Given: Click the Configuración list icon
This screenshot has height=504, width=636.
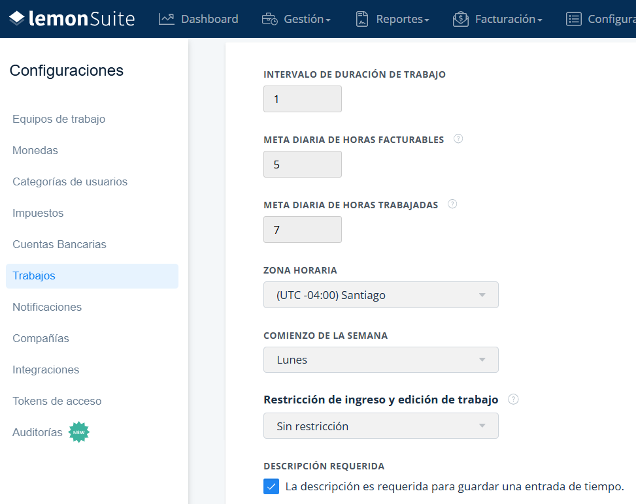Looking at the screenshot, I should 573,19.
